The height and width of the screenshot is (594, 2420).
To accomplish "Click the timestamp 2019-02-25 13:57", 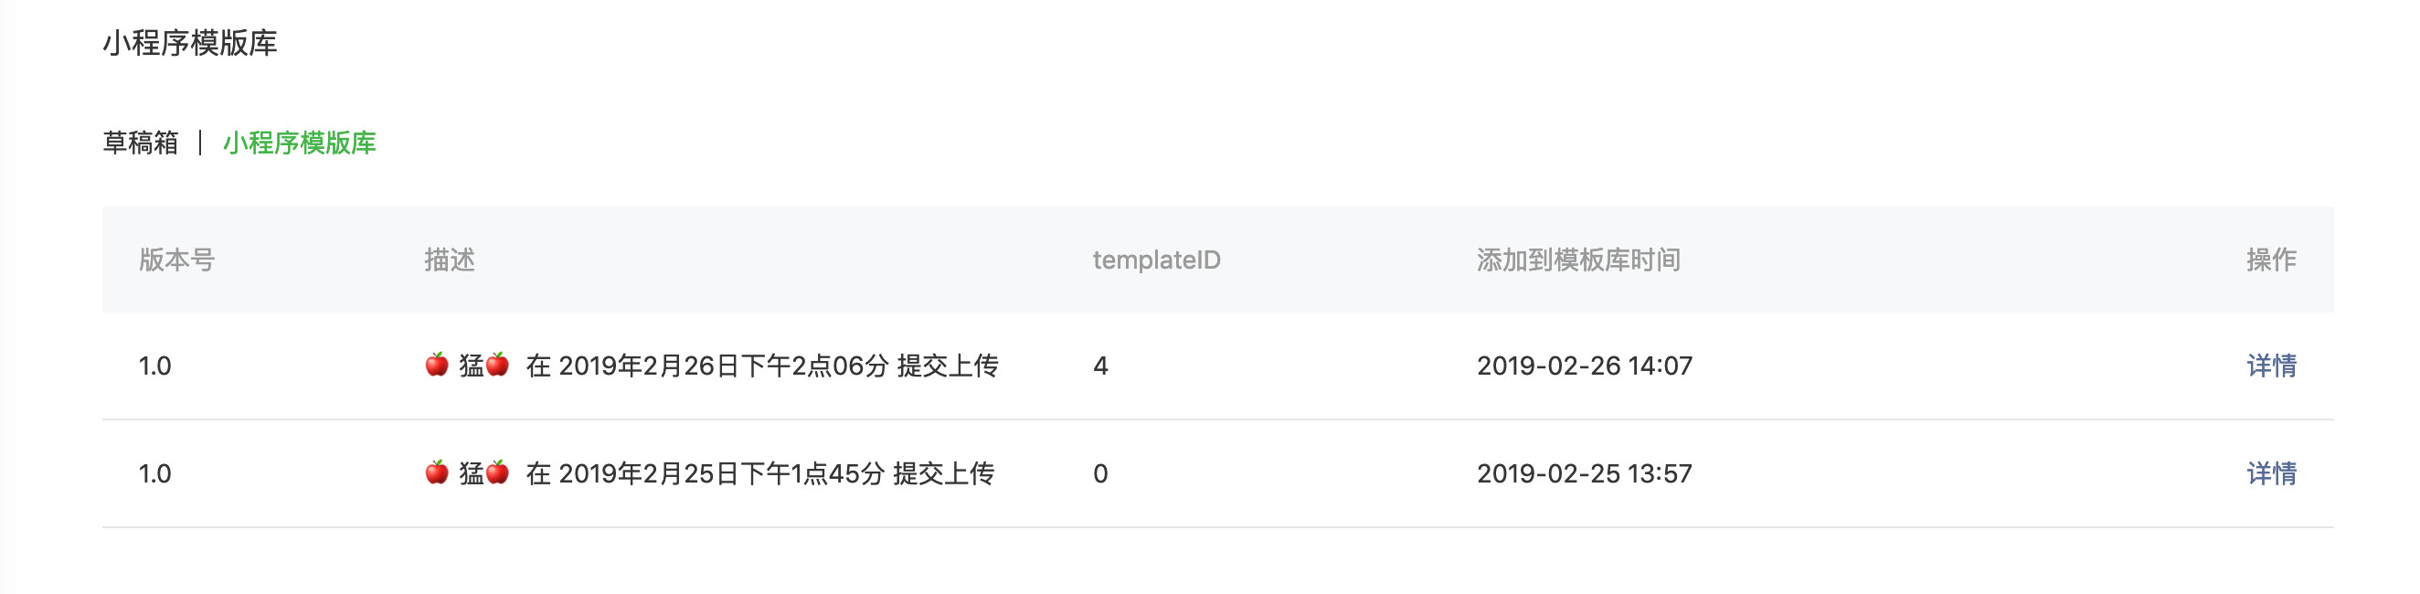I will tap(1584, 473).
